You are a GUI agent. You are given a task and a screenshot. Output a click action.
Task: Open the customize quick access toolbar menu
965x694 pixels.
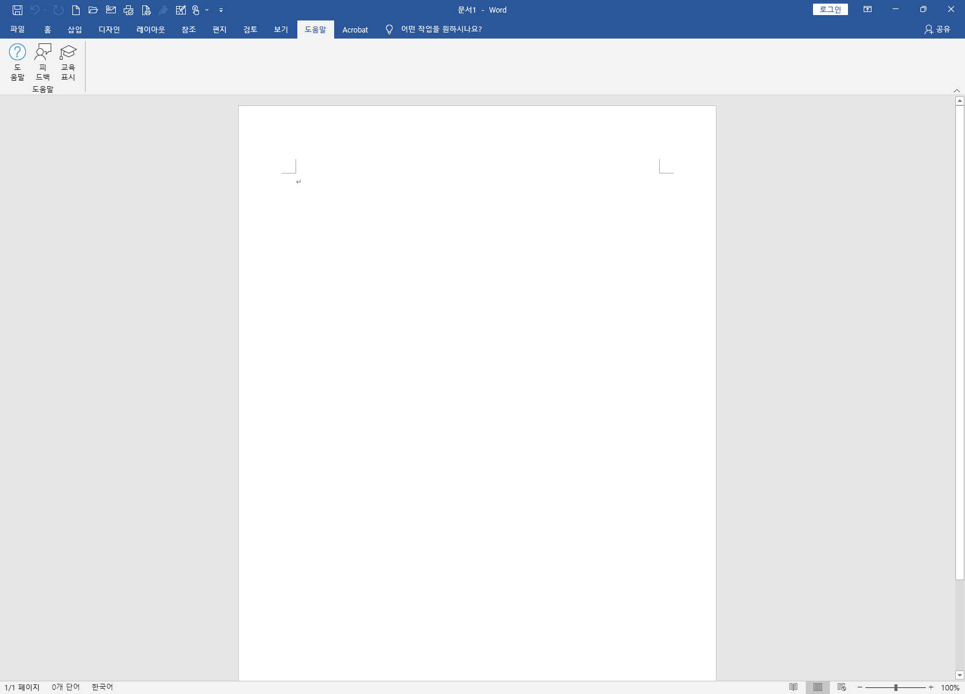tap(221, 10)
